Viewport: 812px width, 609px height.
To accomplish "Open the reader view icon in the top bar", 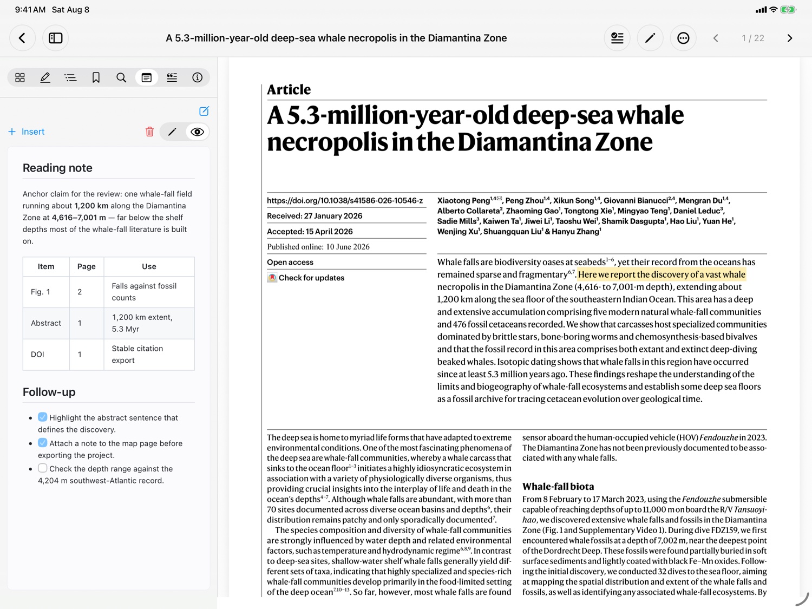I will pyautogui.click(x=617, y=38).
